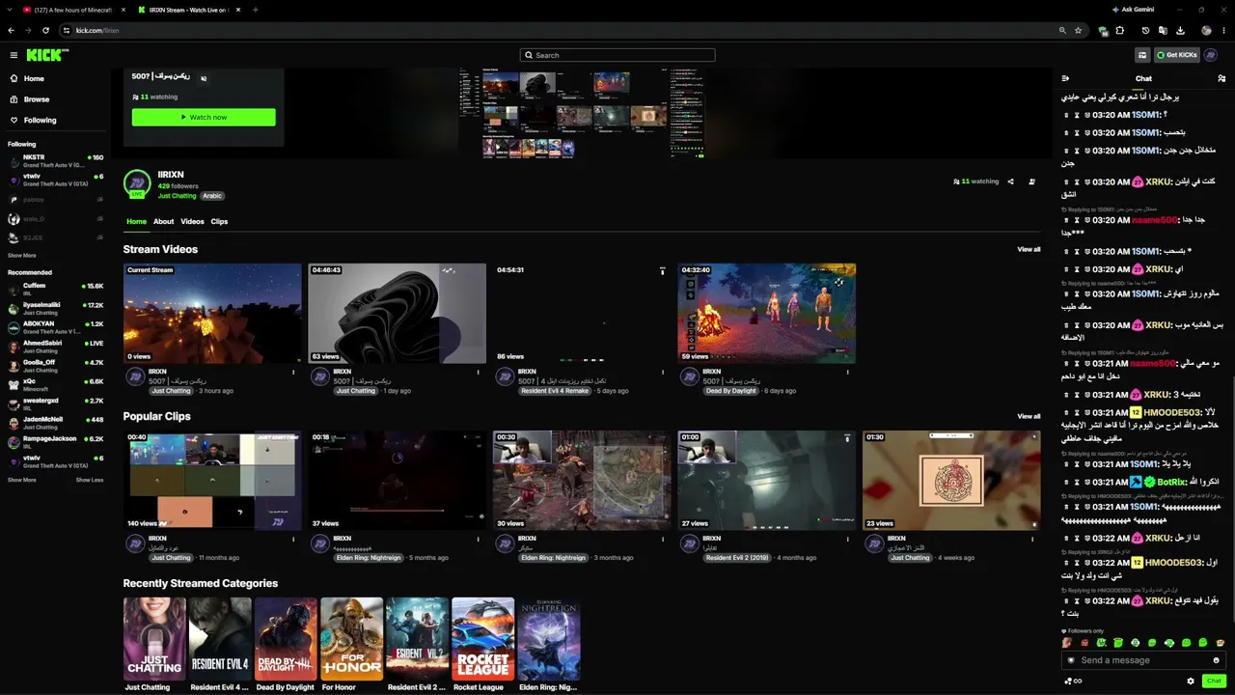Click the channel points icon below chat
1235x695 pixels.
click(1072, 681)
